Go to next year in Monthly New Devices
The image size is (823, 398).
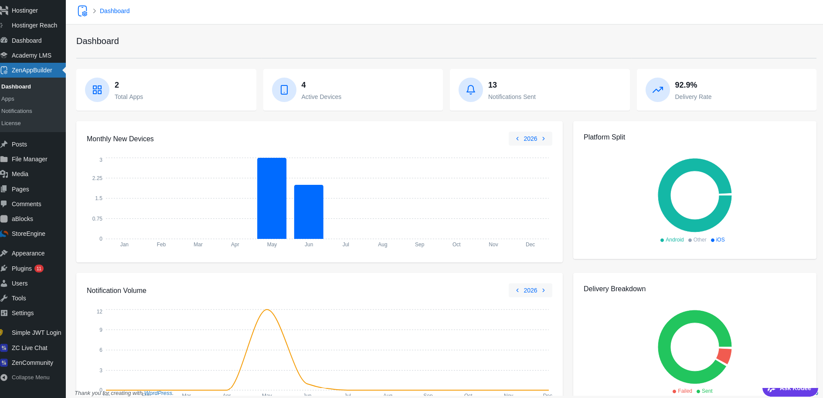[544, 139]
